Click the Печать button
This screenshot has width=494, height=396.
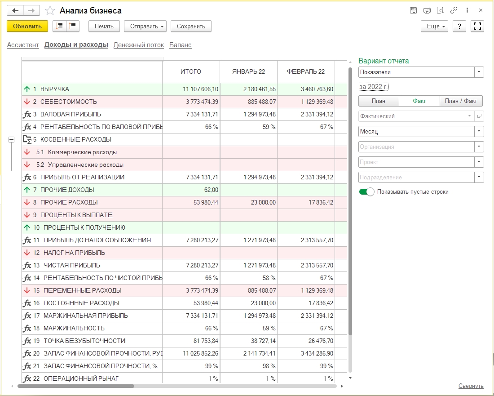coord(104,26)
